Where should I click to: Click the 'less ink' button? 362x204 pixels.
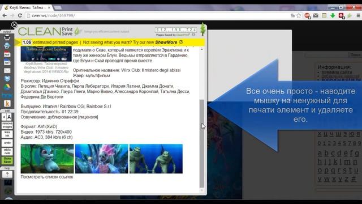(7, 134)
